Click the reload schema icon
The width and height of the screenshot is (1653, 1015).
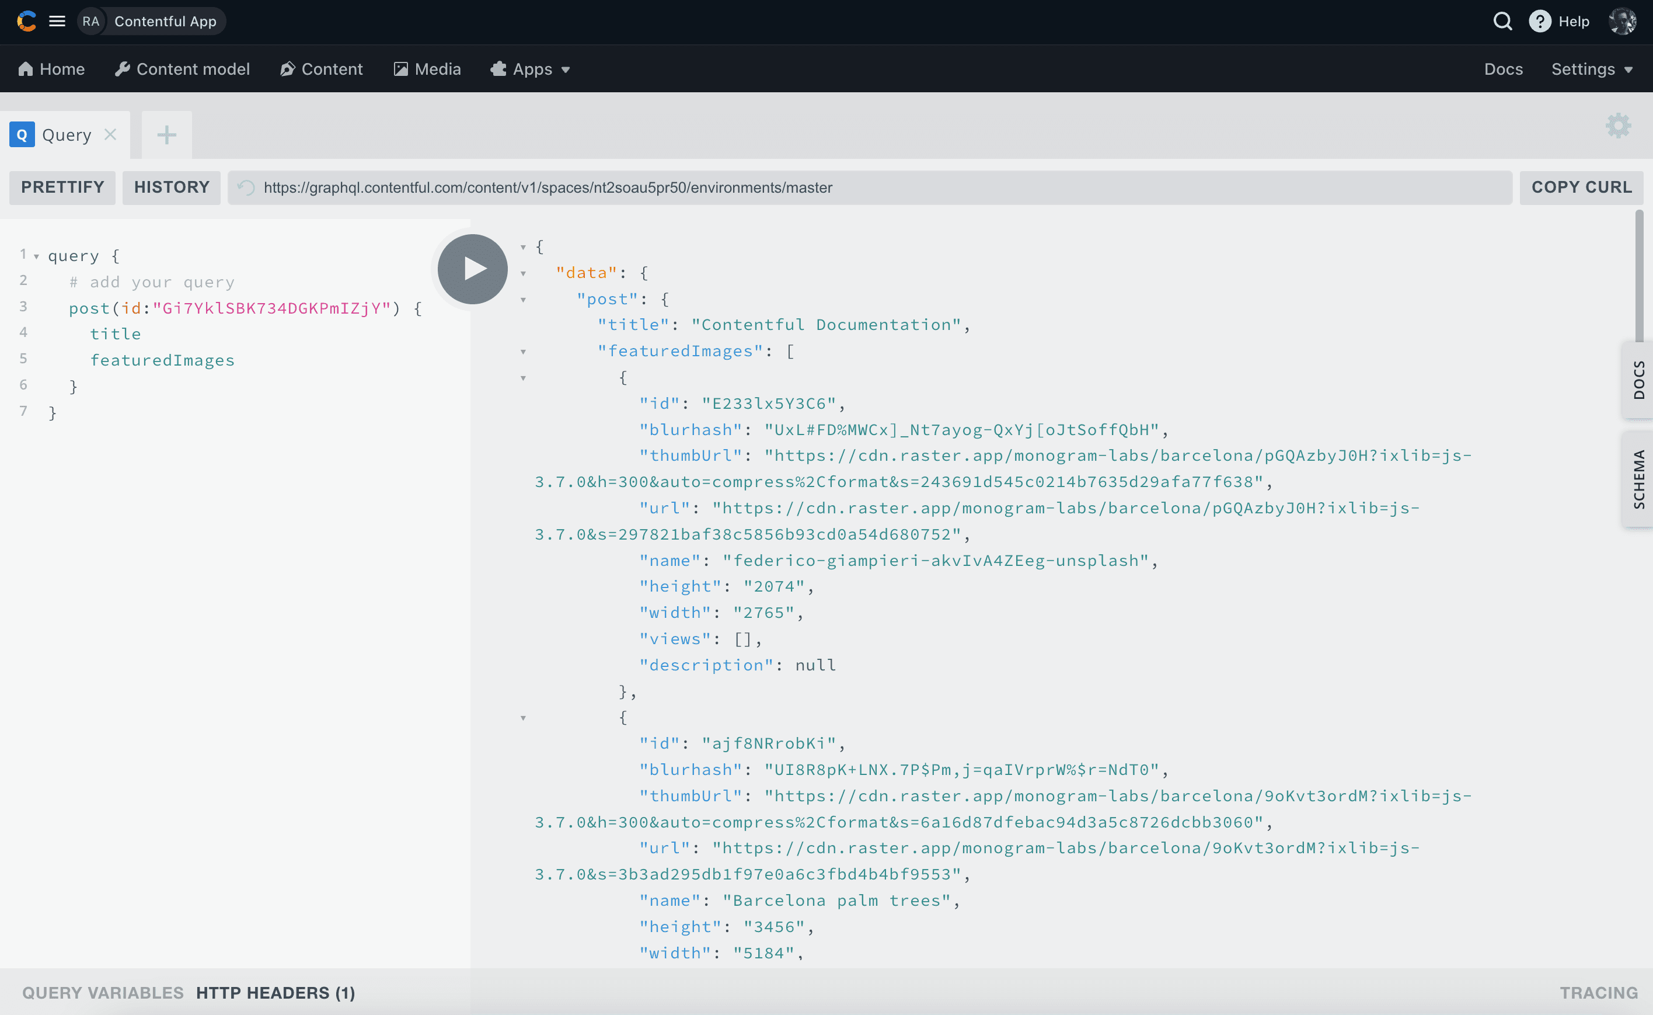246,187
